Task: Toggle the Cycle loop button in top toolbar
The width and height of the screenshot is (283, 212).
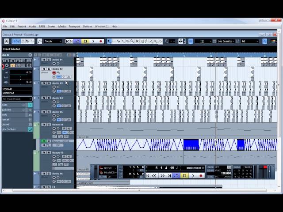Action: (77, 41)
